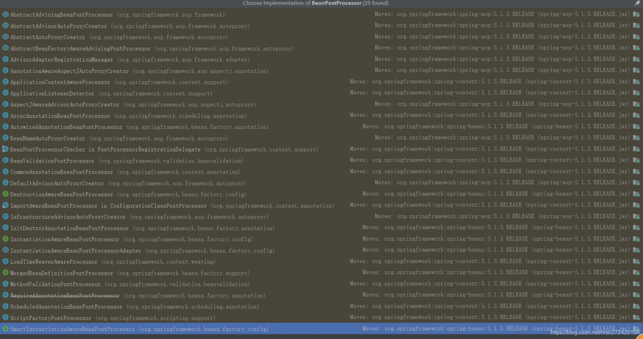This screenshot has height=339, width=643.
Task: Select AbstractAutoProxyCreator implementation
Action: point(321,37)
